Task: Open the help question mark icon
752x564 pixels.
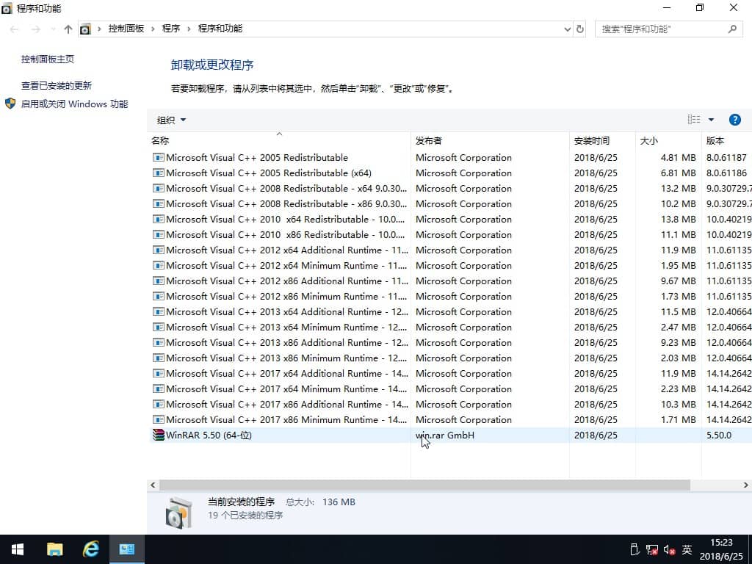Action: pyautogui.click(x=734, y=120)
